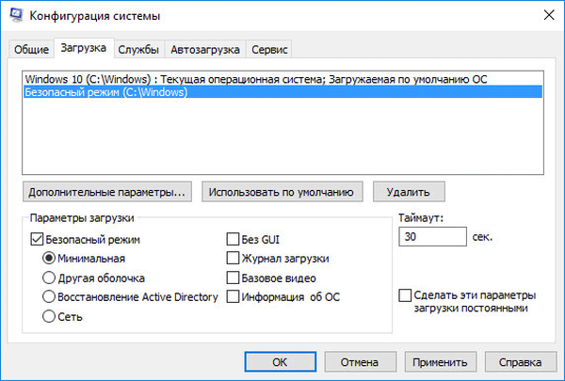Tick the Журнал загрузки checkbox
The width and height of the screenshot is (565, 381).
(x=234, y=258)
